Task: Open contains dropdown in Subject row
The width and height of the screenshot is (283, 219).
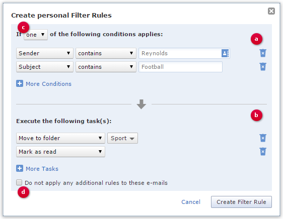Action: [106, 67]
